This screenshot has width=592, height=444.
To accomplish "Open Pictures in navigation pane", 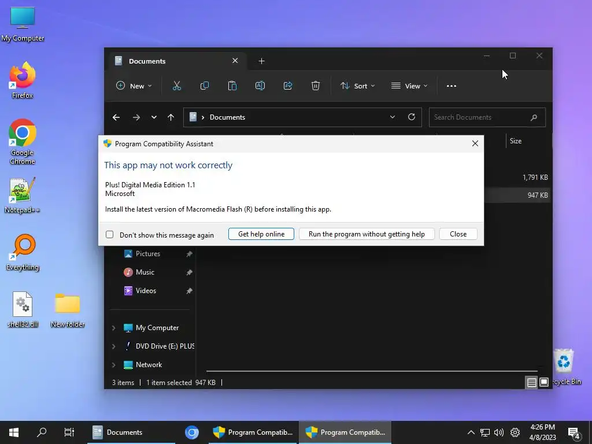I will [147, 254].
